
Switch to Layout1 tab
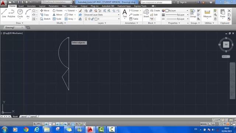(24, 116)
